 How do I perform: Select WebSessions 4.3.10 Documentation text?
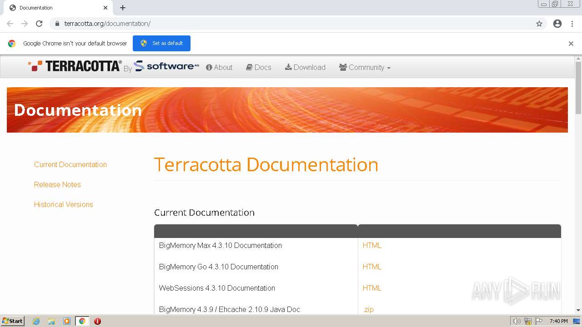coord(217,288)
